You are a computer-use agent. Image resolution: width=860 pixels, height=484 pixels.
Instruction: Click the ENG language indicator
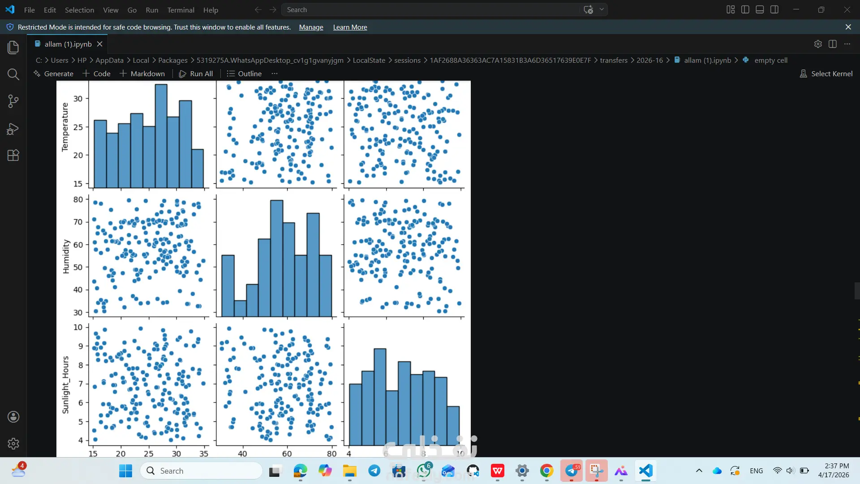756,471
